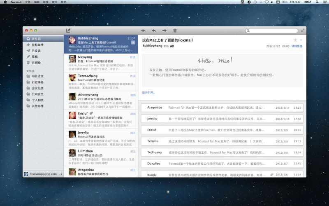Click the Wi-Fi icon in the menu bar
The height and width of the screenshot is (206, 329).
point(266,2)
